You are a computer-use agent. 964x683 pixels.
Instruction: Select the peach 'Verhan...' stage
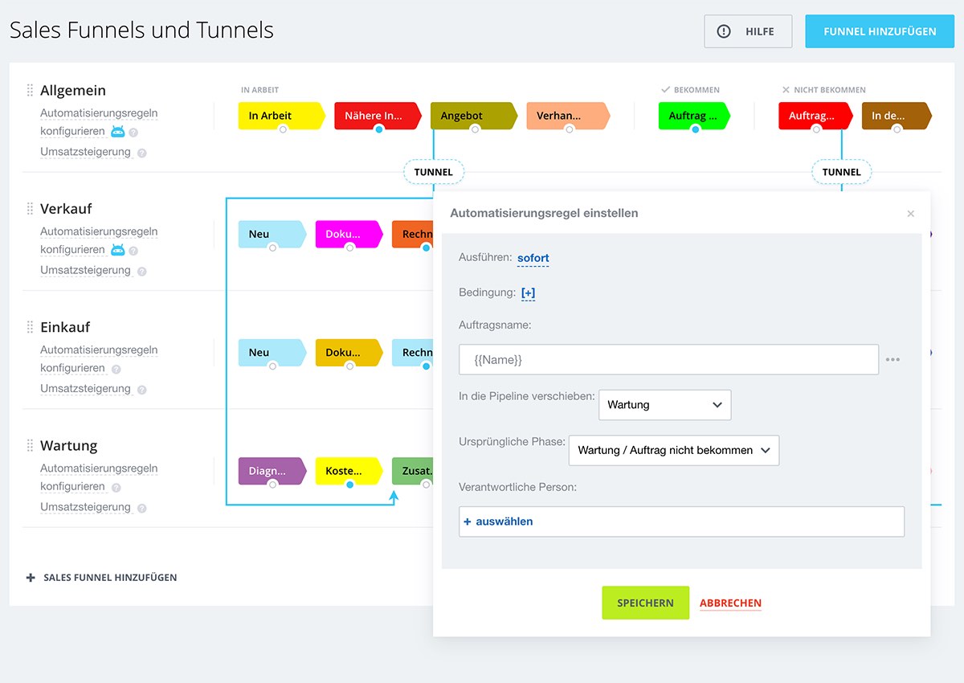568,116
